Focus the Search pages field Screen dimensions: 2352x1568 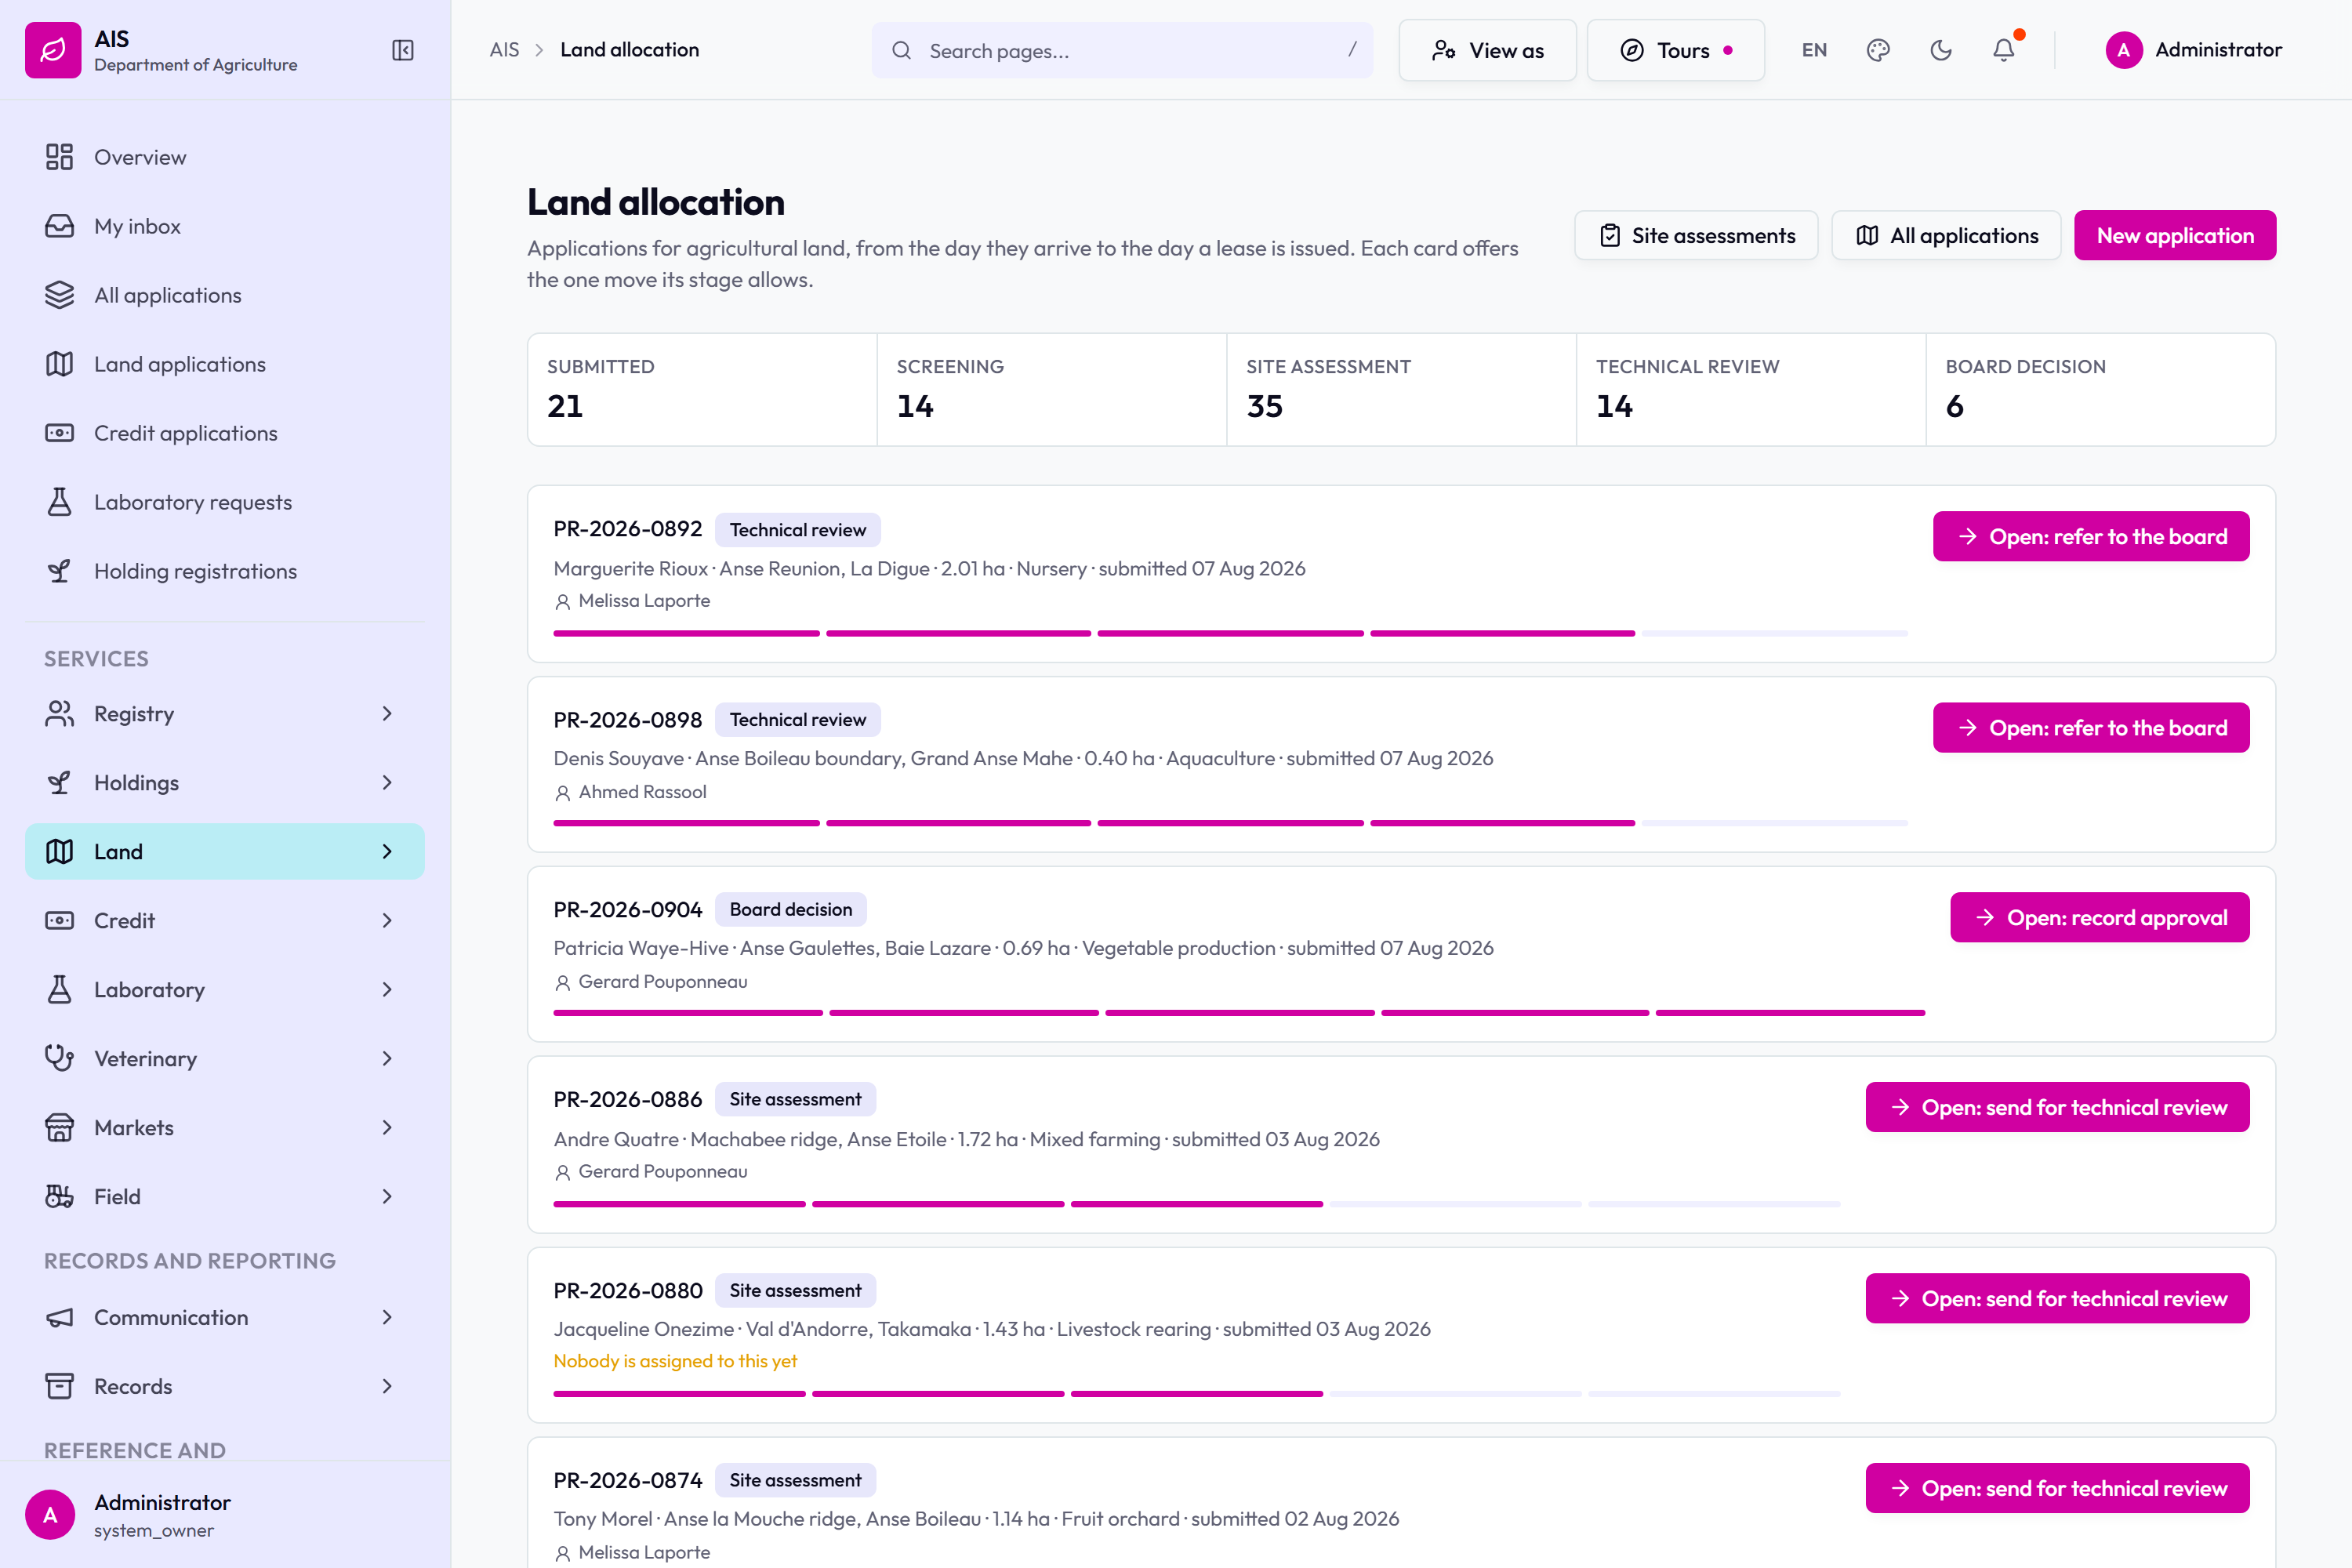click(x=1122, y=50)
